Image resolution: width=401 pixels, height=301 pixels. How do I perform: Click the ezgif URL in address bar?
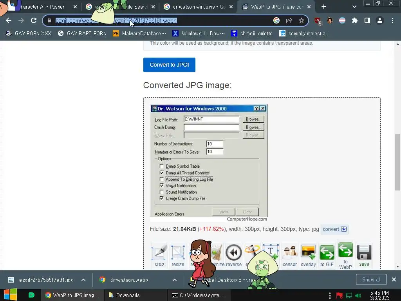click(x=116, y=20)
